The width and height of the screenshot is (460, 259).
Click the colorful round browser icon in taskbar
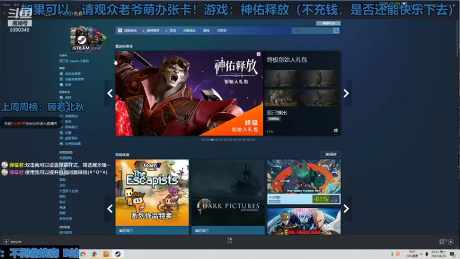click(83, 254)
